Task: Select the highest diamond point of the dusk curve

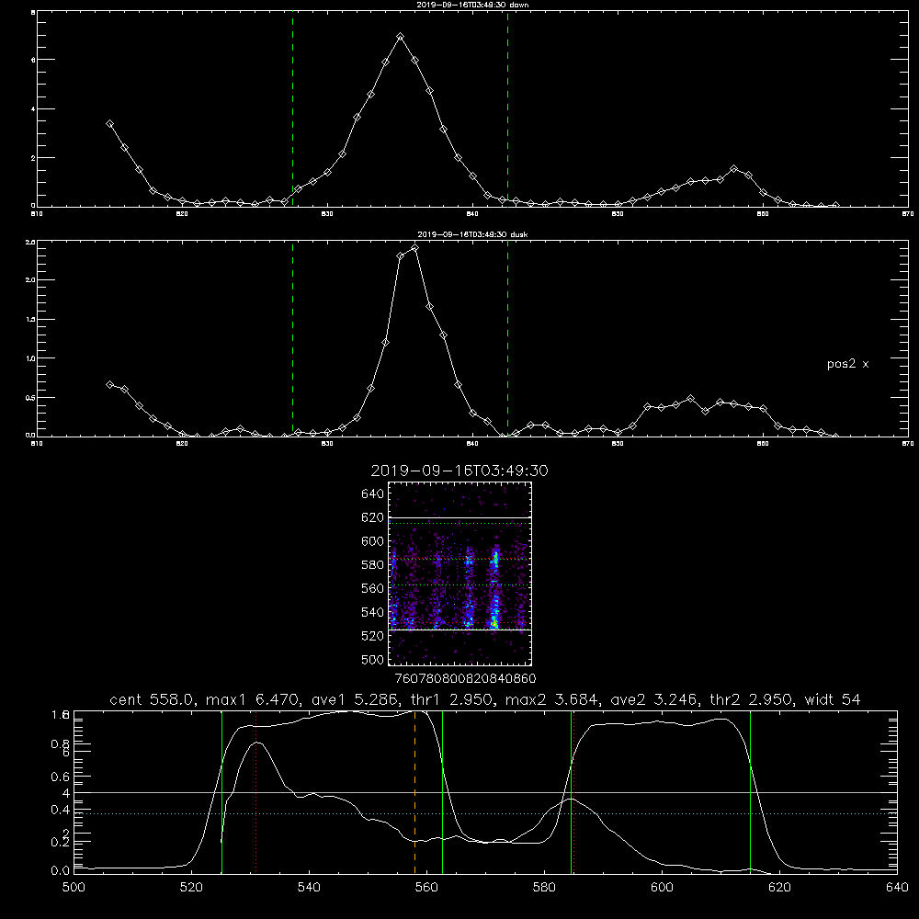Action: point(415,247)
